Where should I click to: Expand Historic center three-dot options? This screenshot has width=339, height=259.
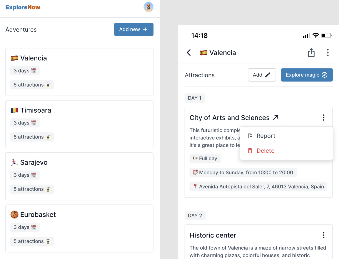[323, 235]
